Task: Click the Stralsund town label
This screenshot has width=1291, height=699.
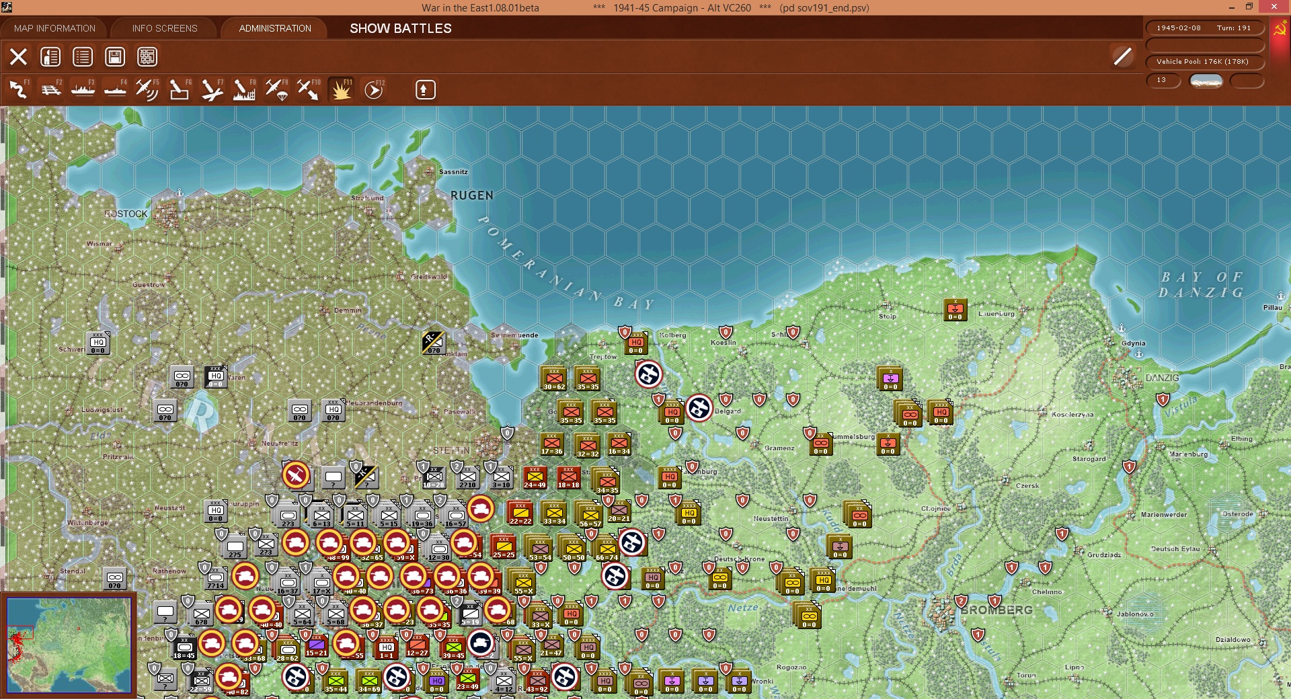Action: [367, 198]
